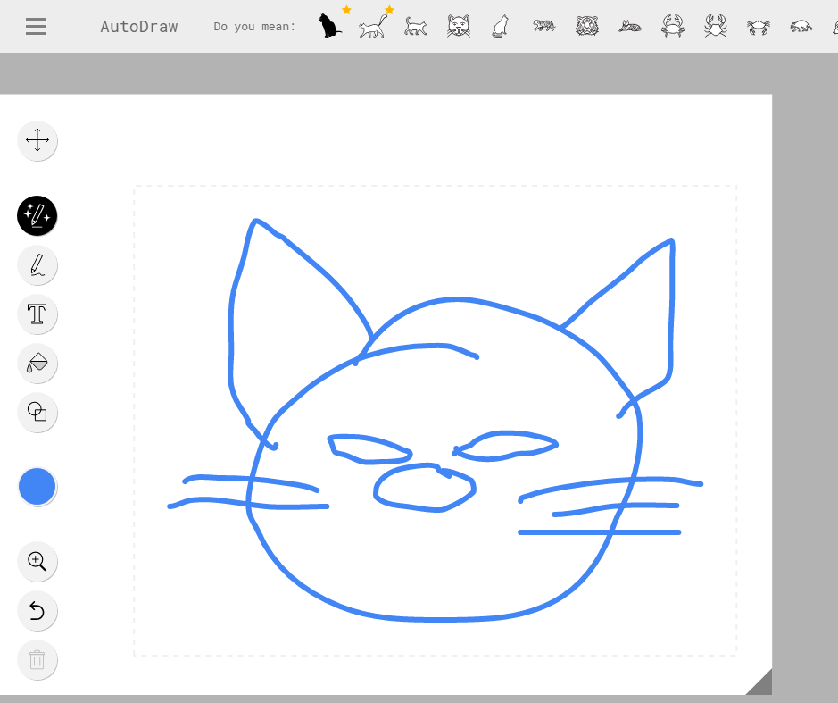Click the AutoDraw title
Image resolution: width=838 pixels, height=703 pixels.
point(138,27)
